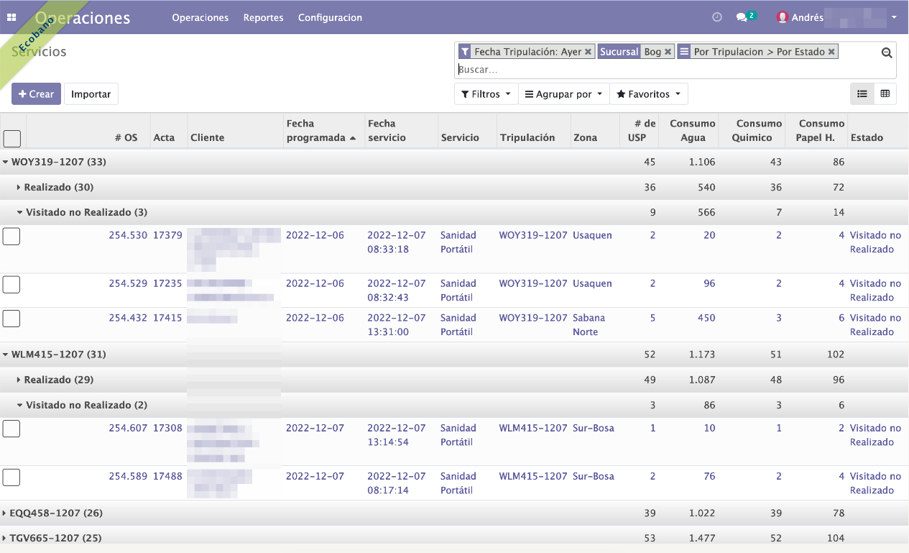Click acta 17379 cell
Image resolution: width=909 pixels, height=553 pixels.
click(x=167, y=235)
